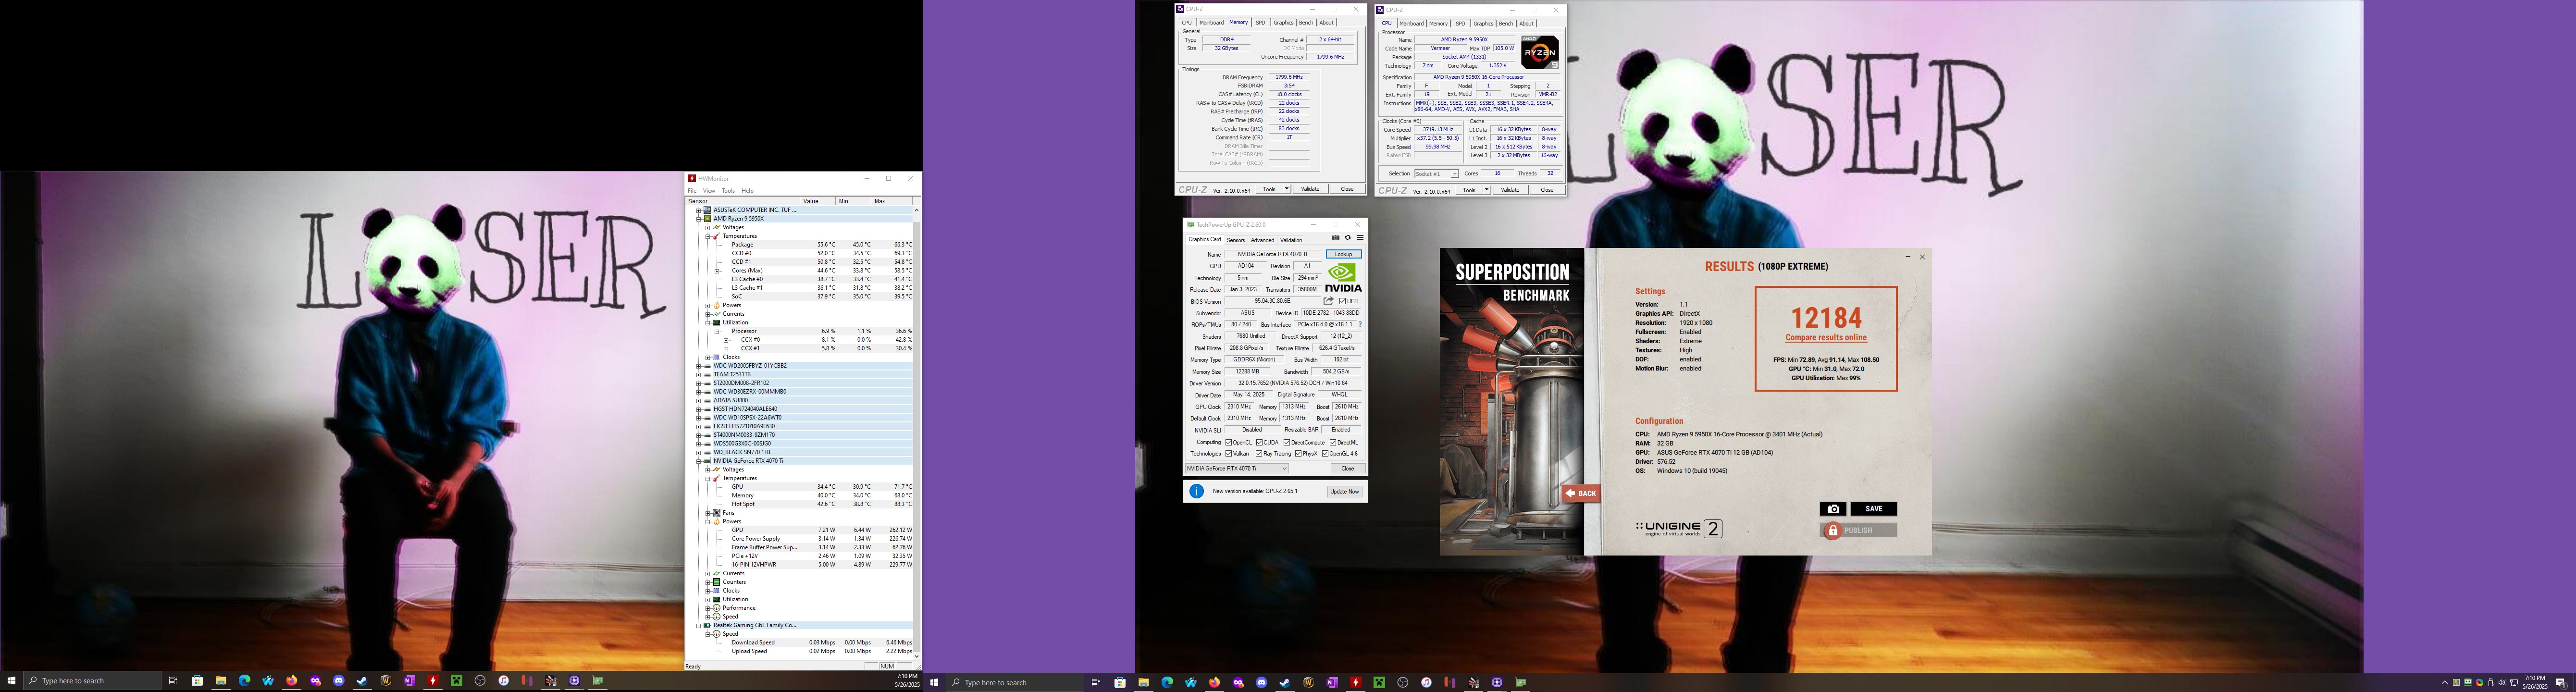2576x692 pixels.
Task: Click the info icon in GPU-Z update bar
Action: tap(1196, 491)
